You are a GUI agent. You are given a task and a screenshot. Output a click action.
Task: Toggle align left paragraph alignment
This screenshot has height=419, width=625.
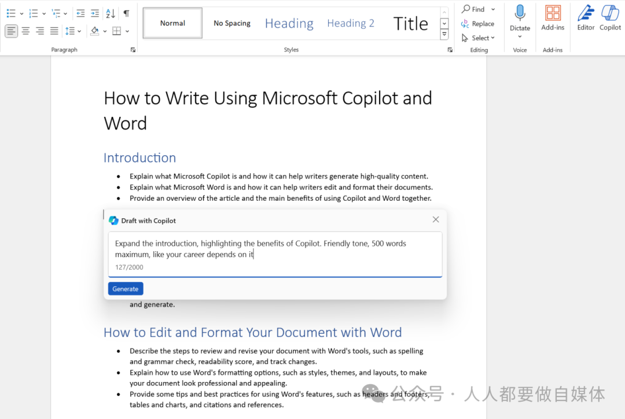coord(11,31)
